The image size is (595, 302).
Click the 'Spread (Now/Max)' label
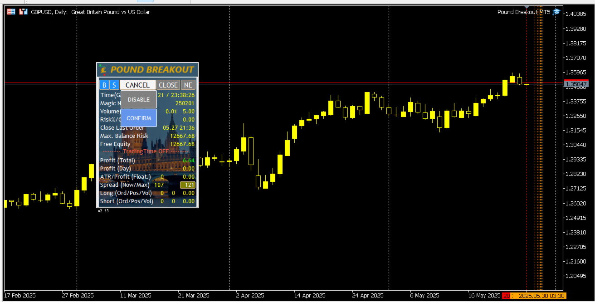click(x=125, y=185)
